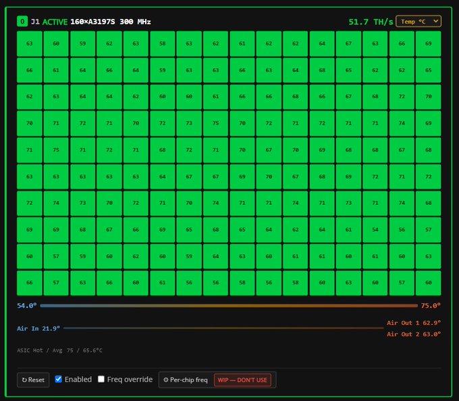Select the 59 chip tile in second row

[x=163, y=70]
